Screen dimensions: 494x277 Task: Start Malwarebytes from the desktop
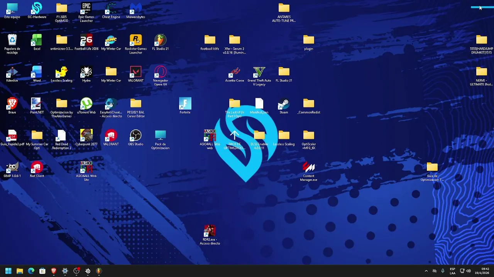pyautogui.click(x=135, y=11)
